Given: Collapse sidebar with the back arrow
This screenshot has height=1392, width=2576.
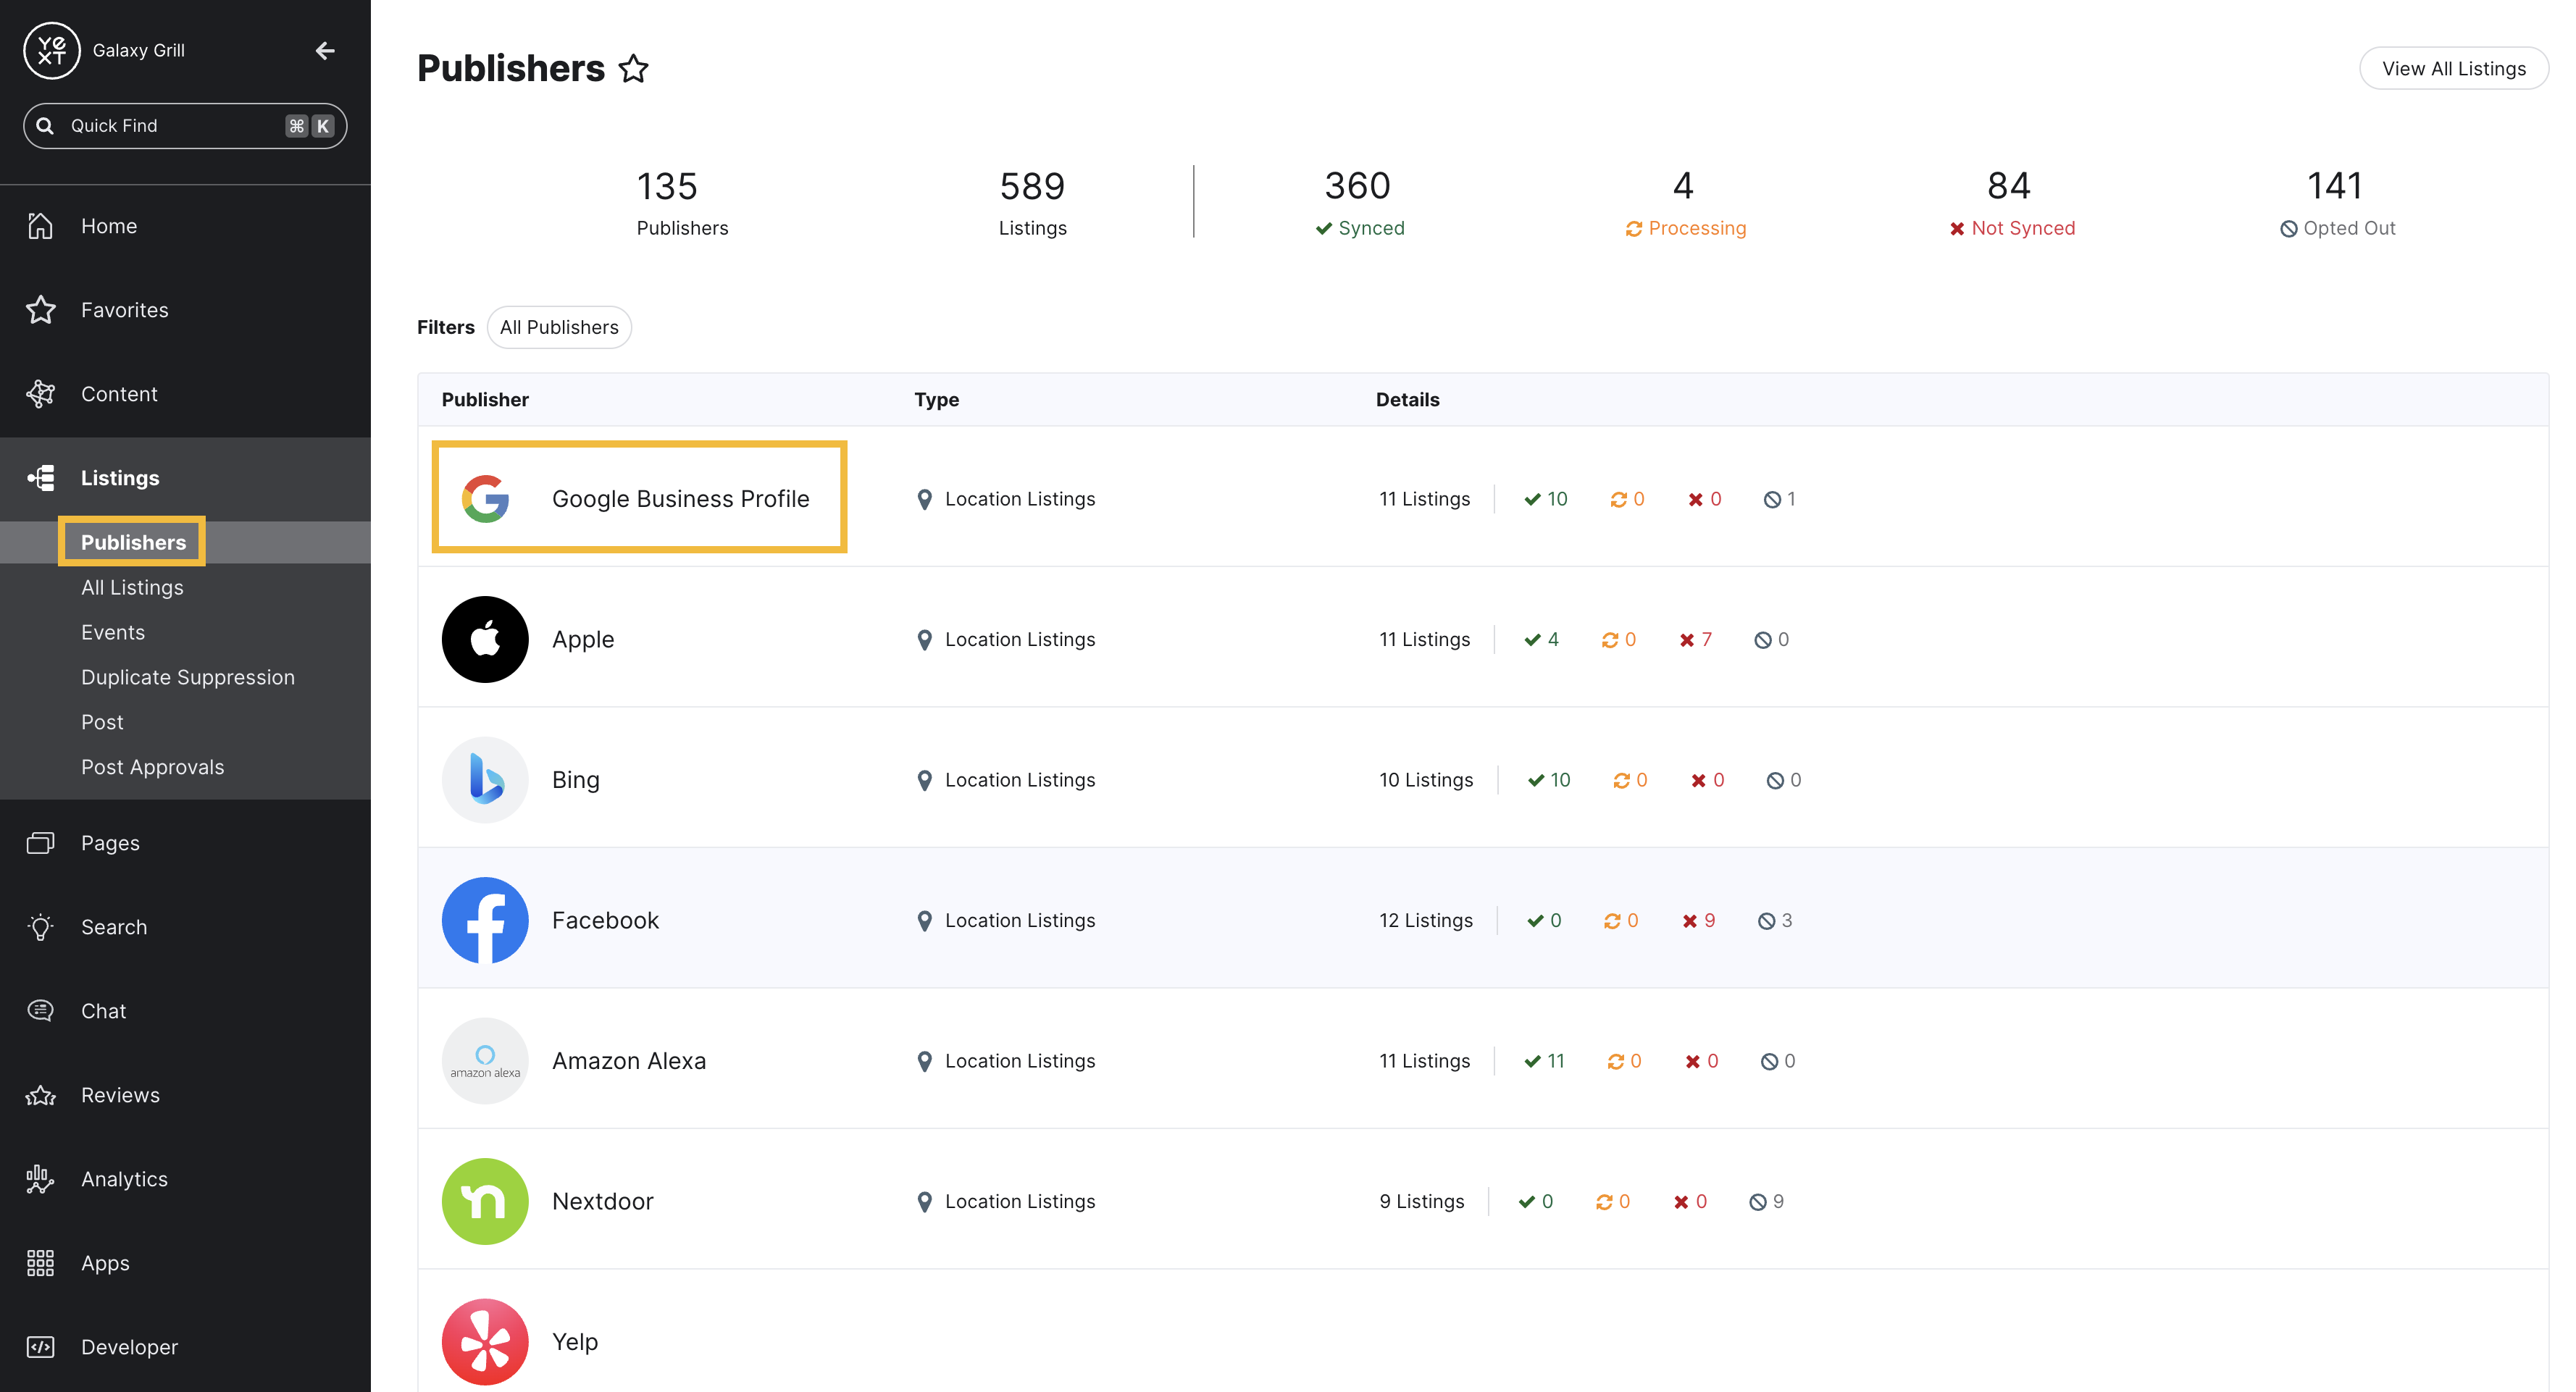Looking at the screenshot, I should pyautogui.click(x=325, y=50).
